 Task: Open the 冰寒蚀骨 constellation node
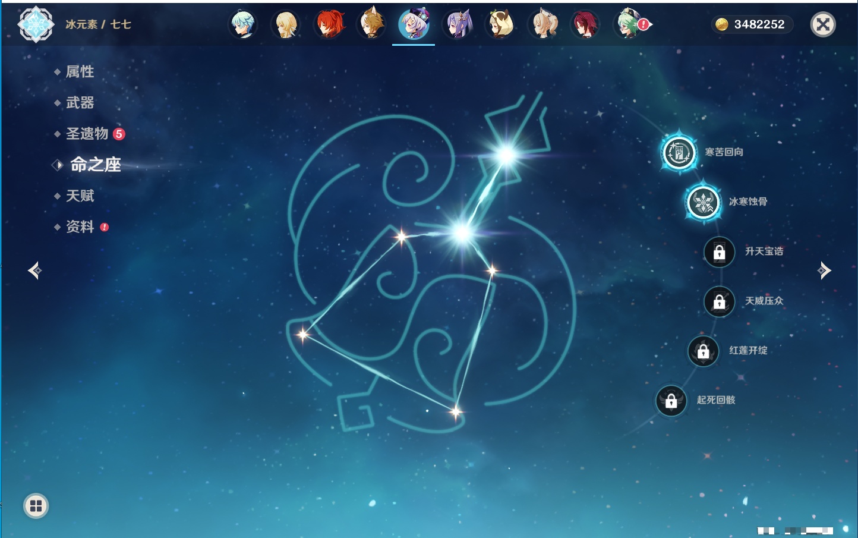[704, 202]
